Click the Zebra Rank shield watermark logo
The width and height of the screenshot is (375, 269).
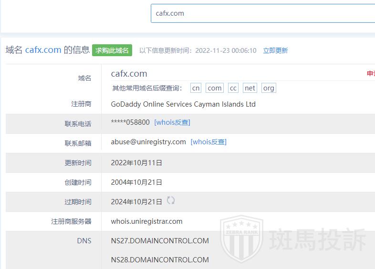coord(241,238)
